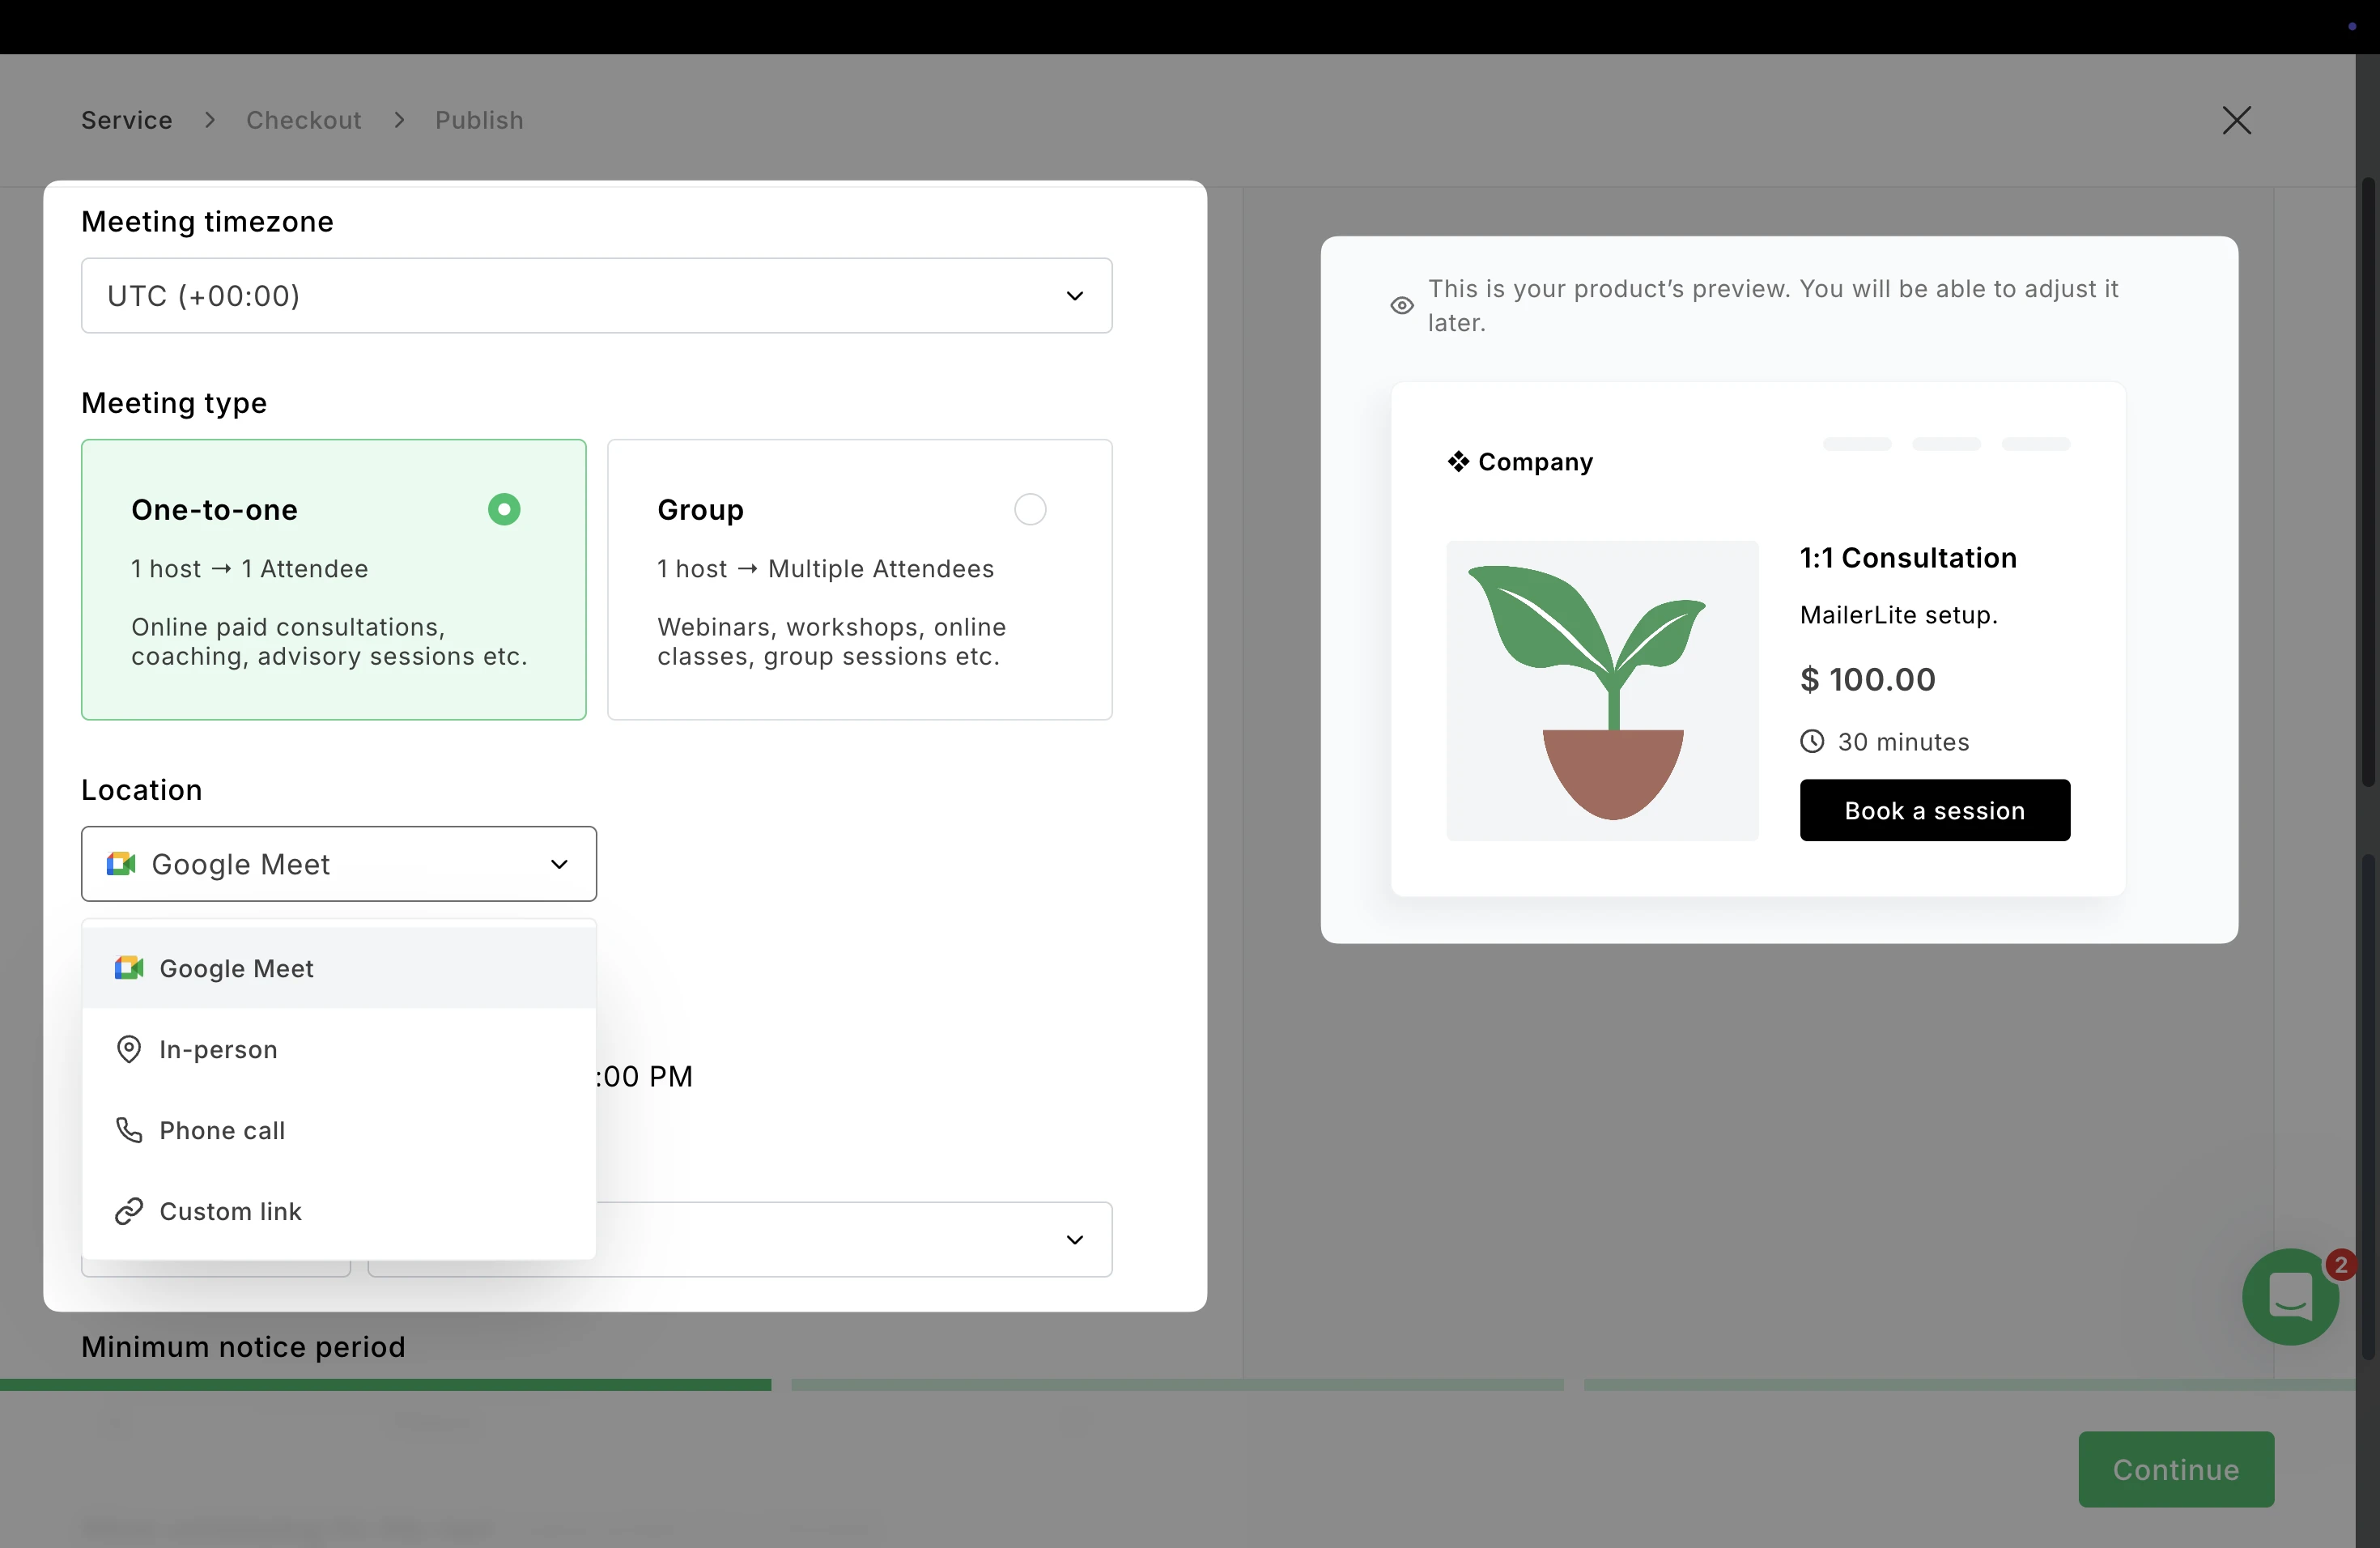Open the green chat support bubble

tap(2290, 1296)
